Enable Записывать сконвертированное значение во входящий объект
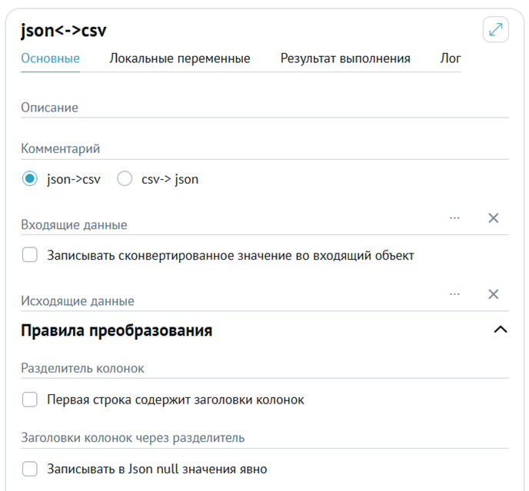The width and height of the screenshot is (529, 491). (30, 254)
